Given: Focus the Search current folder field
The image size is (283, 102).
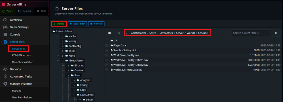Looking at the screenshot, I should (251, 33).
